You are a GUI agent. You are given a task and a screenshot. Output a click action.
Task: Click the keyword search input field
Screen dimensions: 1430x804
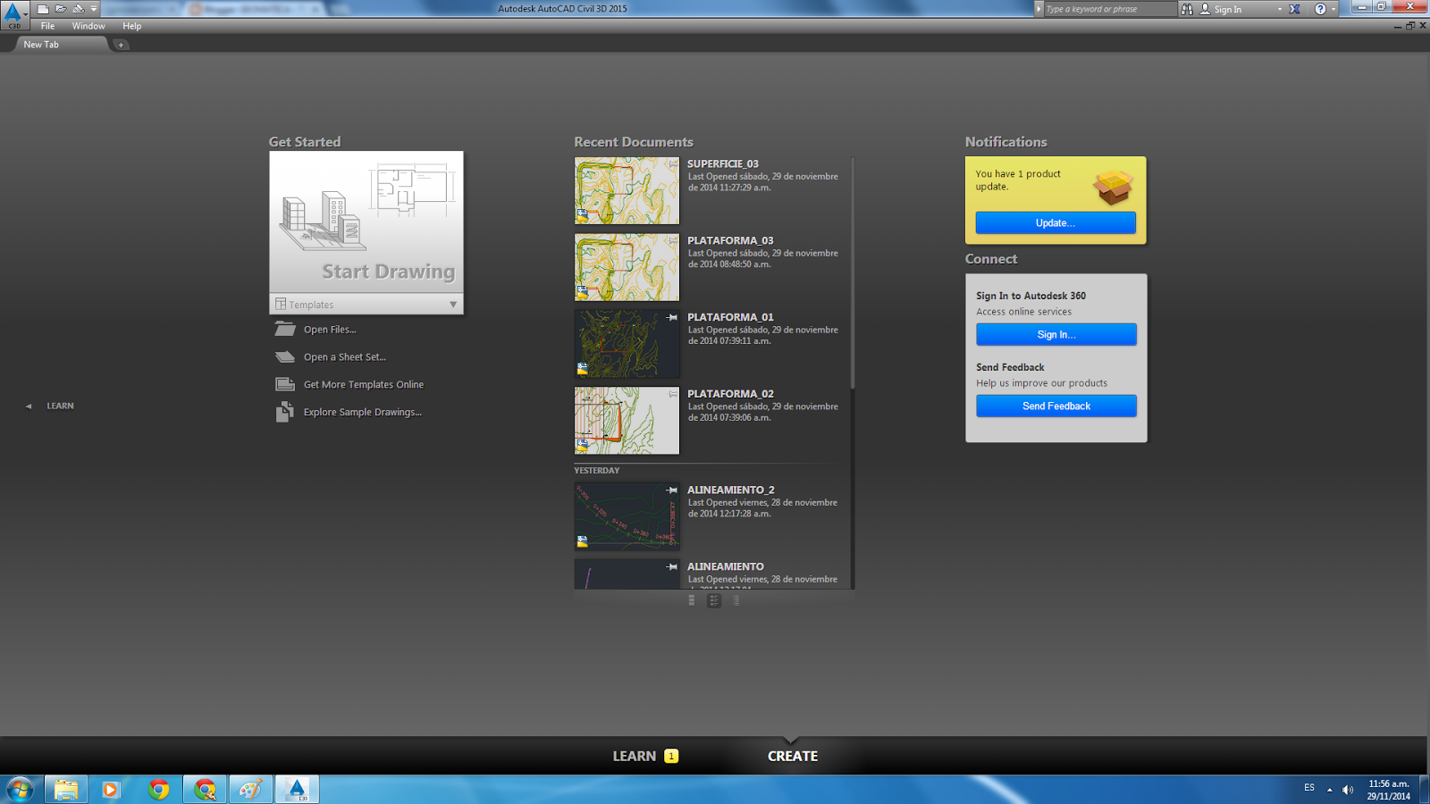1110,9
